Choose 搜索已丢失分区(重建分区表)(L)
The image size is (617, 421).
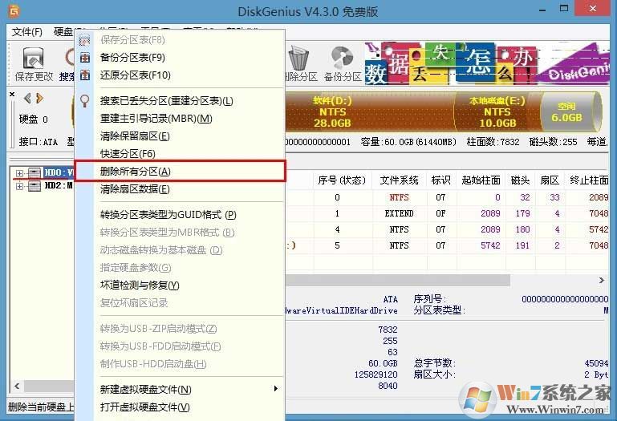(167, 101)
